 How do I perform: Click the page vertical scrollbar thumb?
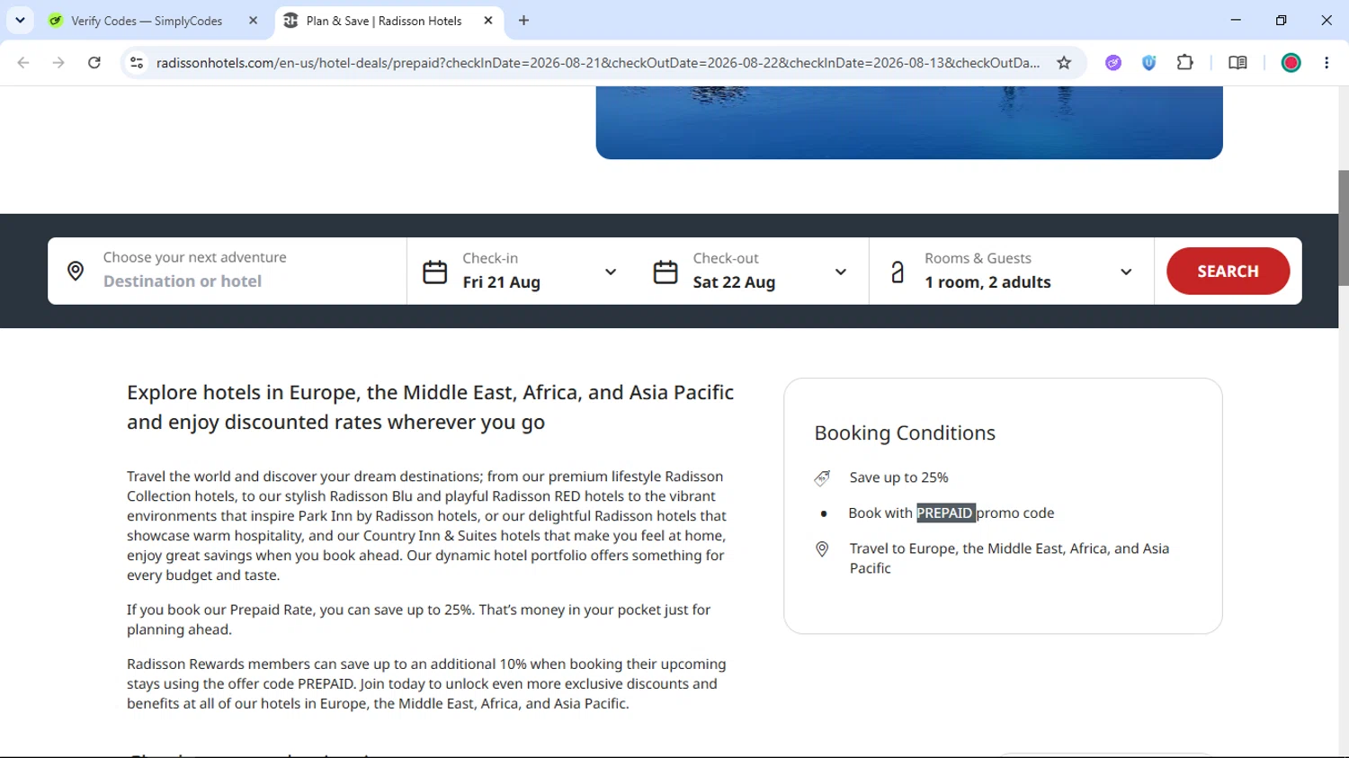(x=1344, y=228)
